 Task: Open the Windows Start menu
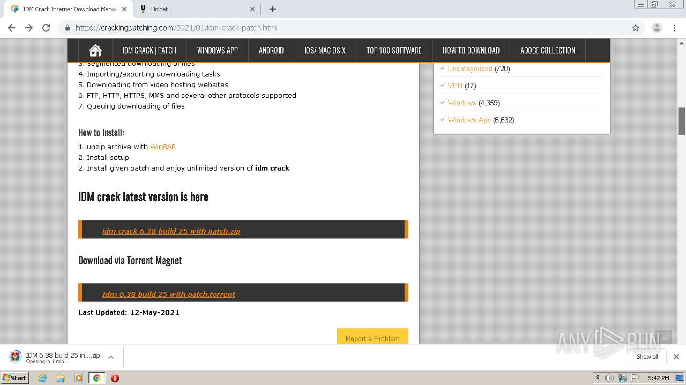(x=15, y=378)
